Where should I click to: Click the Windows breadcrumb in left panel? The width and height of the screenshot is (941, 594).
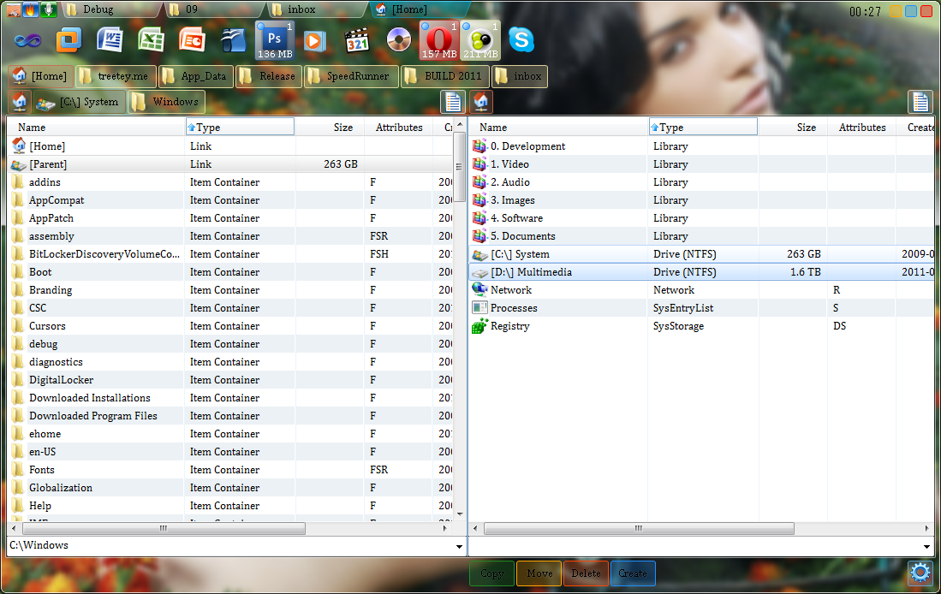[167, 102]
